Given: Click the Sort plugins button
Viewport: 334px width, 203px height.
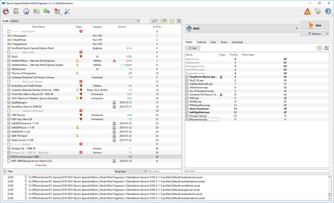Looking at the screenshot, I should pyautogui.click(x=192, y=48).
